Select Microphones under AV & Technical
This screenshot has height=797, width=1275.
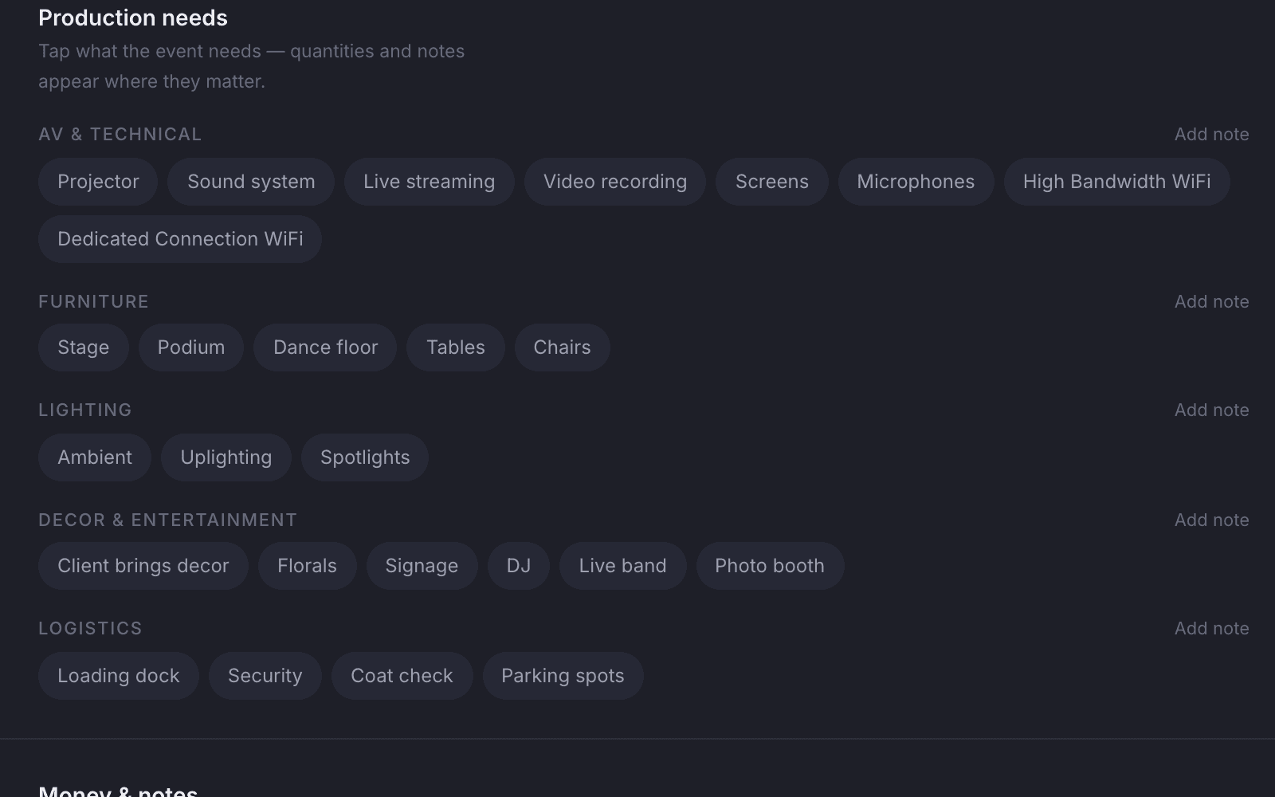click(x=916, y=182)
